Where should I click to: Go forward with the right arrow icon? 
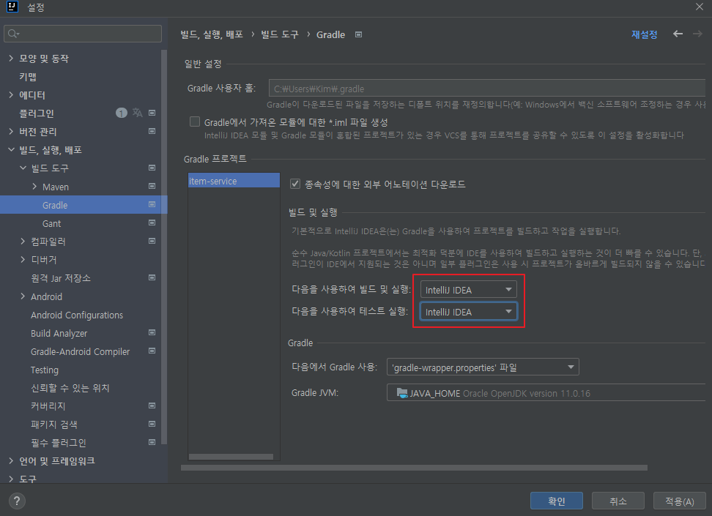coord(697,34)
